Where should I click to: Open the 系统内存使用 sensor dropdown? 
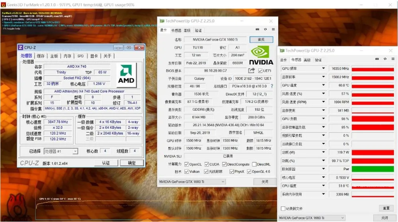pyautogui.click(x=323, y=194)
